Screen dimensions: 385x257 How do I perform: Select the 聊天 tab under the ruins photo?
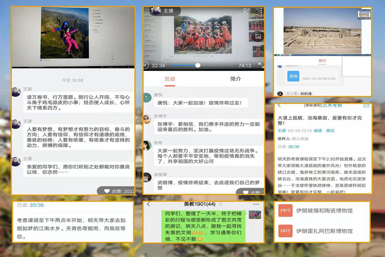pyautogui.click(x=323, y=61)
